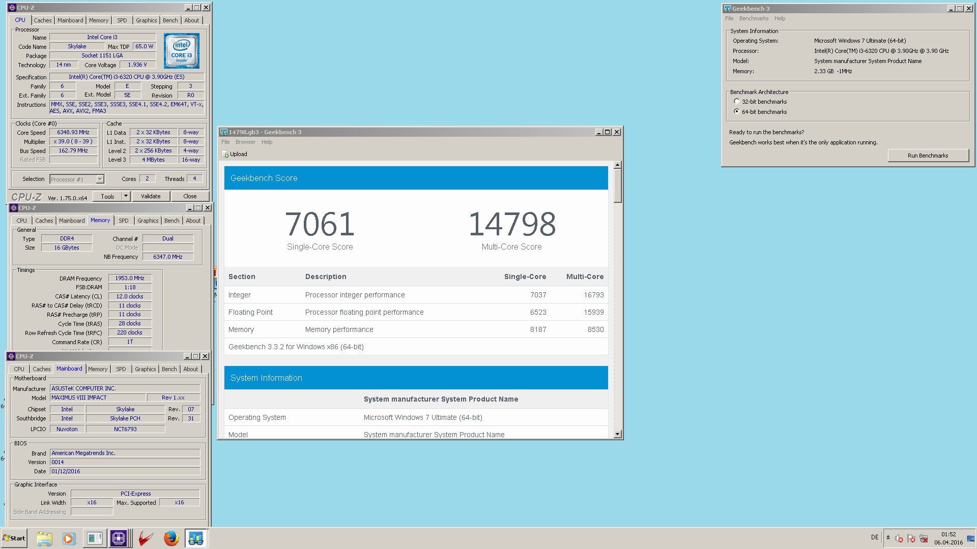
Task: Click the Integer section row label
Action: tap(240, 295)
